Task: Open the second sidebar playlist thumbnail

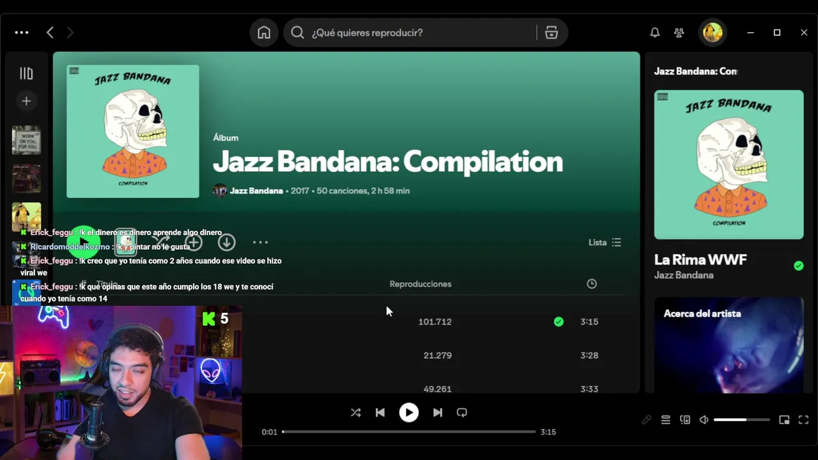Action: 26,178
